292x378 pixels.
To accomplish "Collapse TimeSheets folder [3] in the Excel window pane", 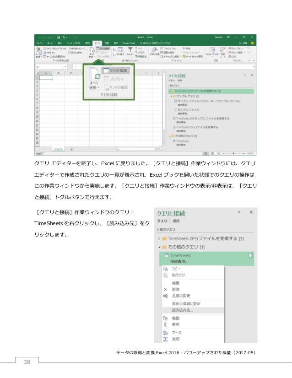I will coord(170,91).
